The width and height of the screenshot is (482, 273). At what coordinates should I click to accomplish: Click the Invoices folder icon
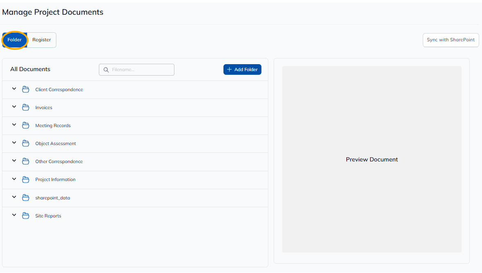pos(26,107)
